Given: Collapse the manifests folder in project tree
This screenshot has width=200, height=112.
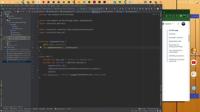Looking at the screenshot, I should pos(6,16).
